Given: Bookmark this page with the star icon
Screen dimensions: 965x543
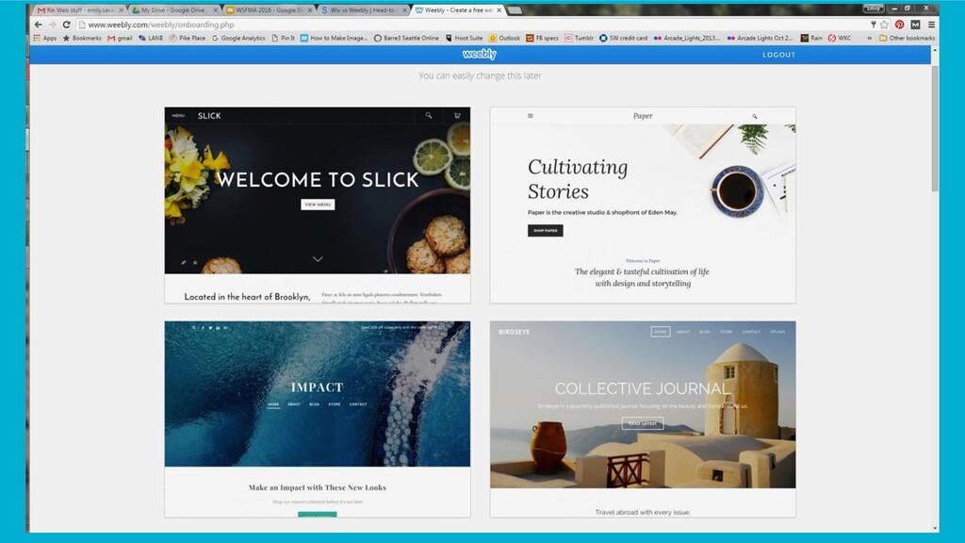Looking at the screenshot, I should point(884,25).
